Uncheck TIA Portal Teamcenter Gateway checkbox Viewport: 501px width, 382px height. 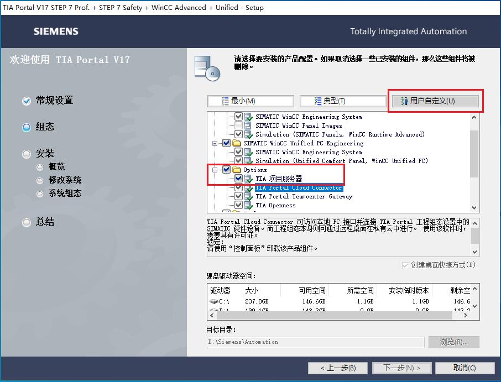pos(238,196)
